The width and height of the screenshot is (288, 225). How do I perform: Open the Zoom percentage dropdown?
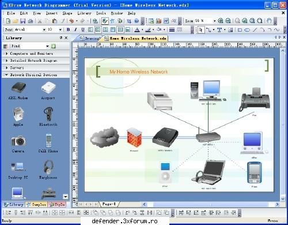(214, 21)
